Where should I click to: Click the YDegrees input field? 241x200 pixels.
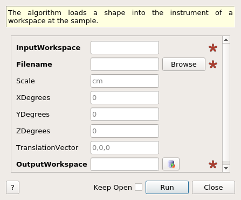tap(125, 114)
